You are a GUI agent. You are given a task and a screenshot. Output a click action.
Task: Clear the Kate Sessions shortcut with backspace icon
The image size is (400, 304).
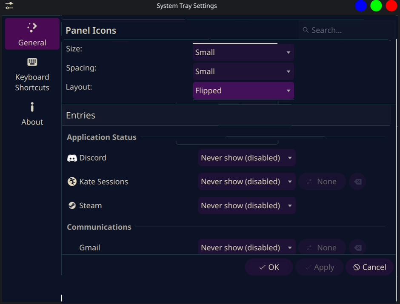(358, 182)
